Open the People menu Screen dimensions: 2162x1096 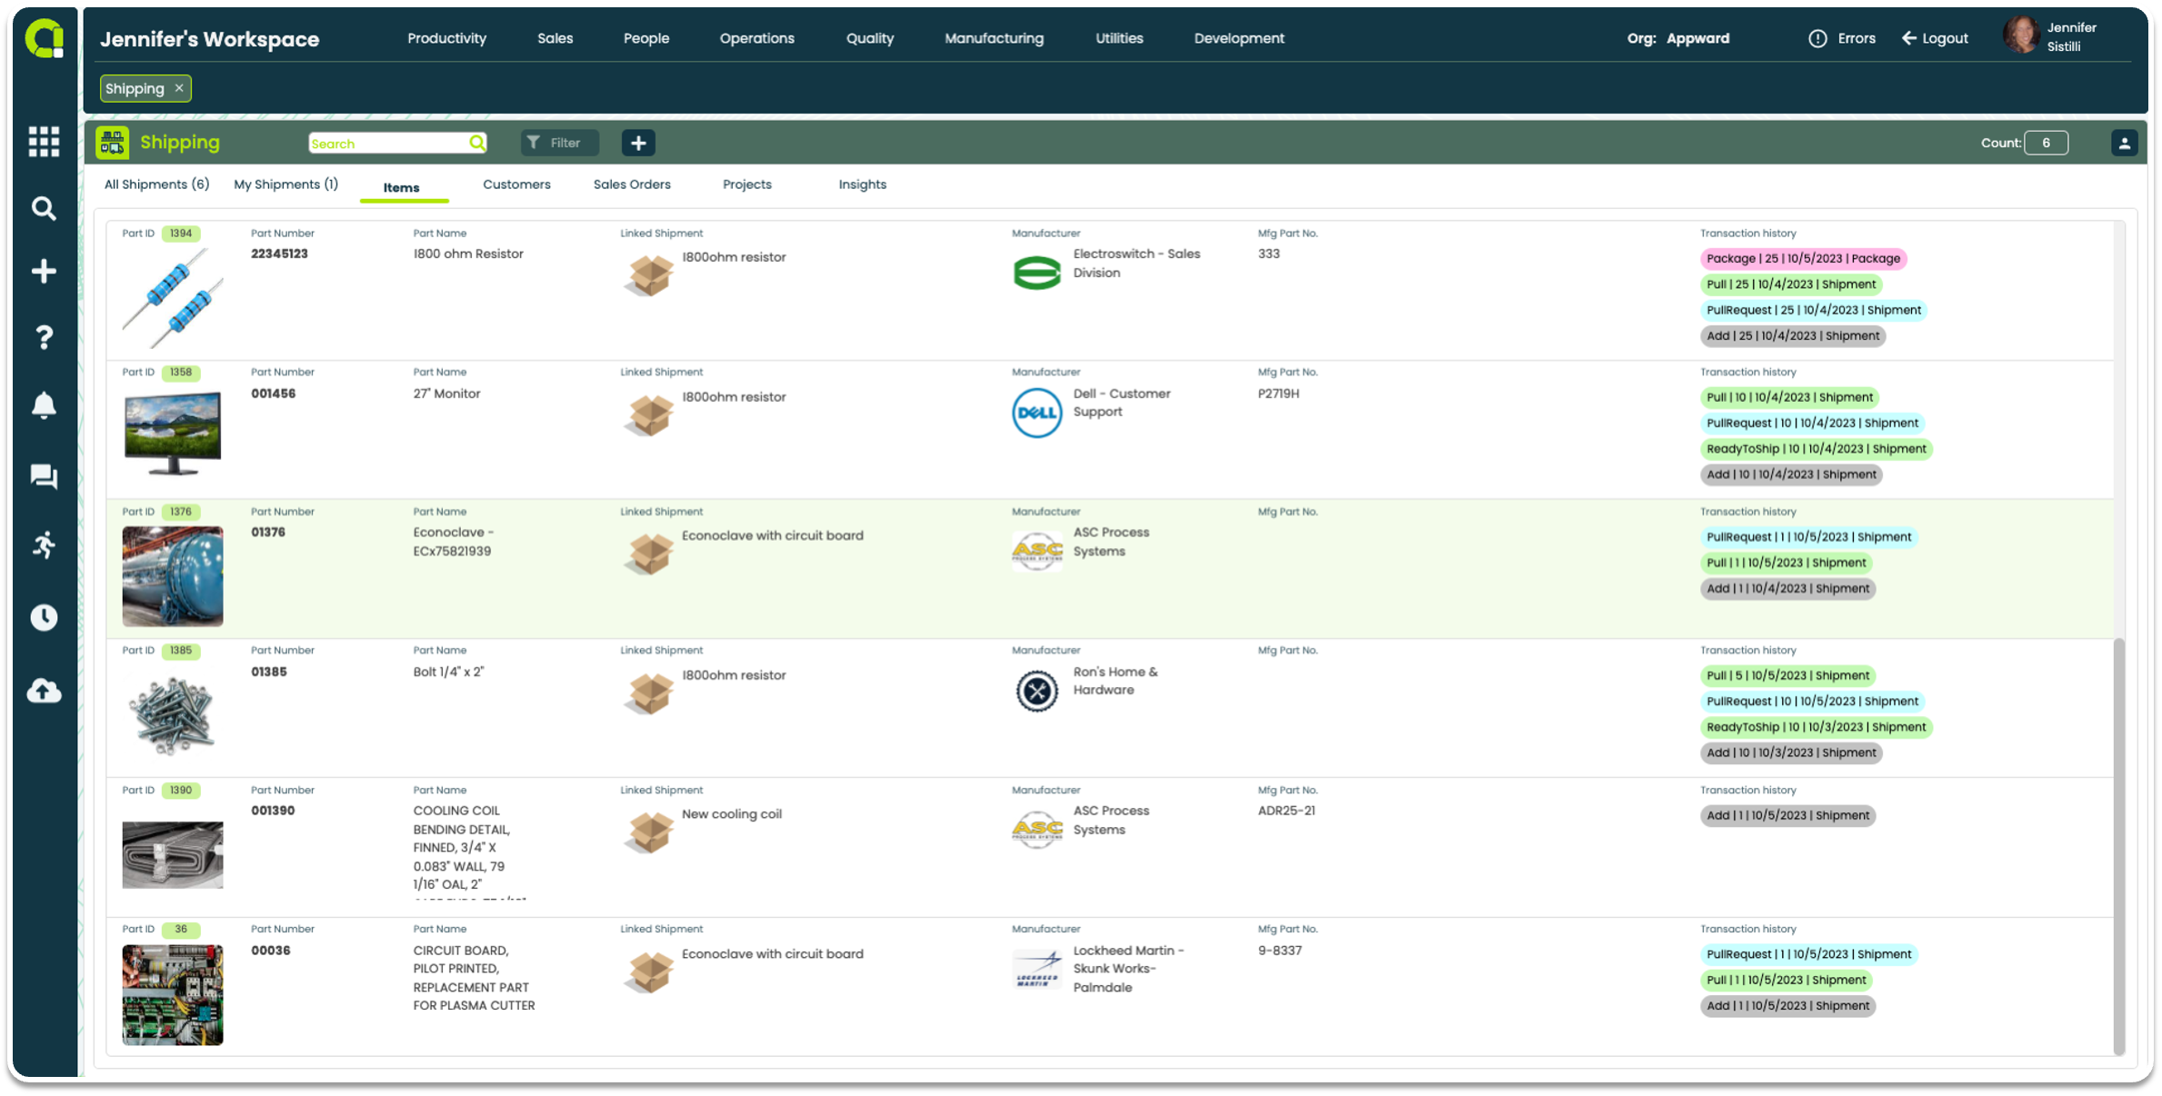646,38
